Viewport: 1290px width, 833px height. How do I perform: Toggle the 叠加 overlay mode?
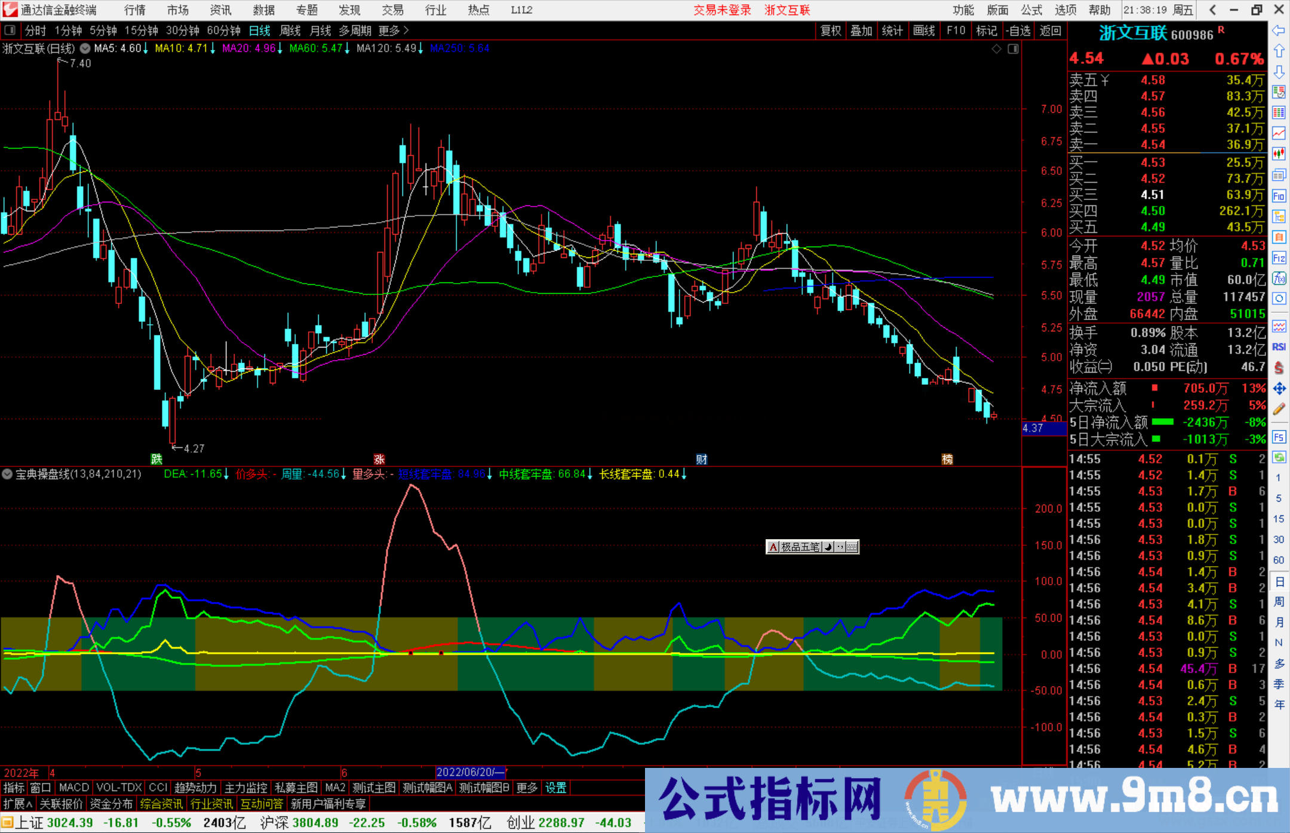click(862, 30)
